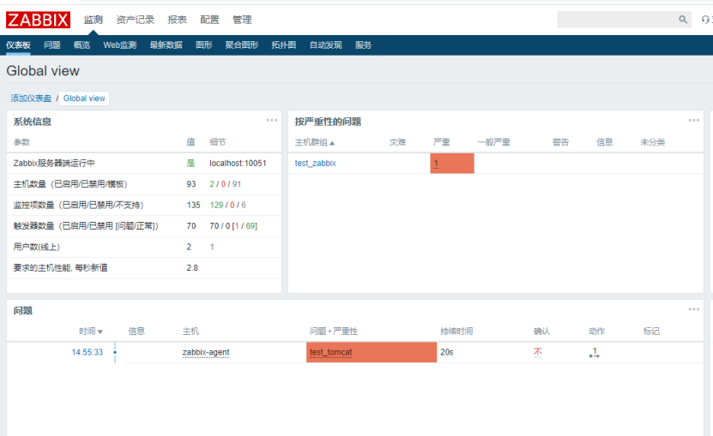Screen dimensions: 713x436
Task: Switch to the 问题 submenu tab
Action: tap(52, 45)
